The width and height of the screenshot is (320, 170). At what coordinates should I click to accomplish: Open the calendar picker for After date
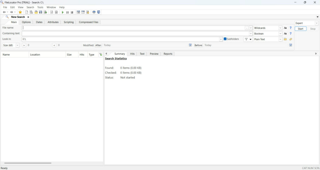[190, 45]
